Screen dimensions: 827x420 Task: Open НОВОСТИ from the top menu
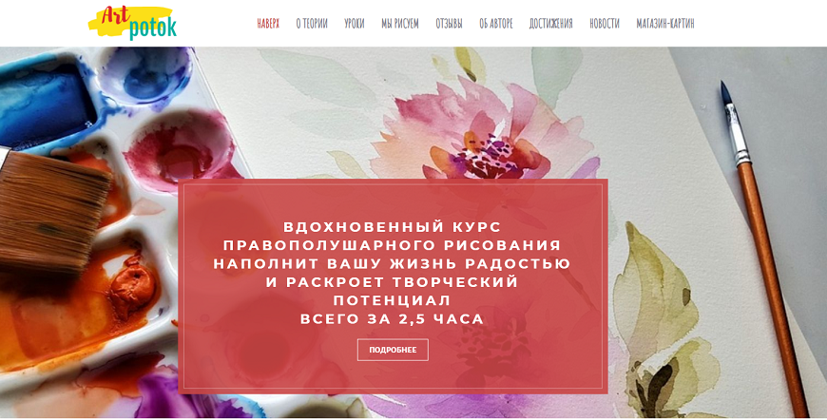tap(605, 24)
